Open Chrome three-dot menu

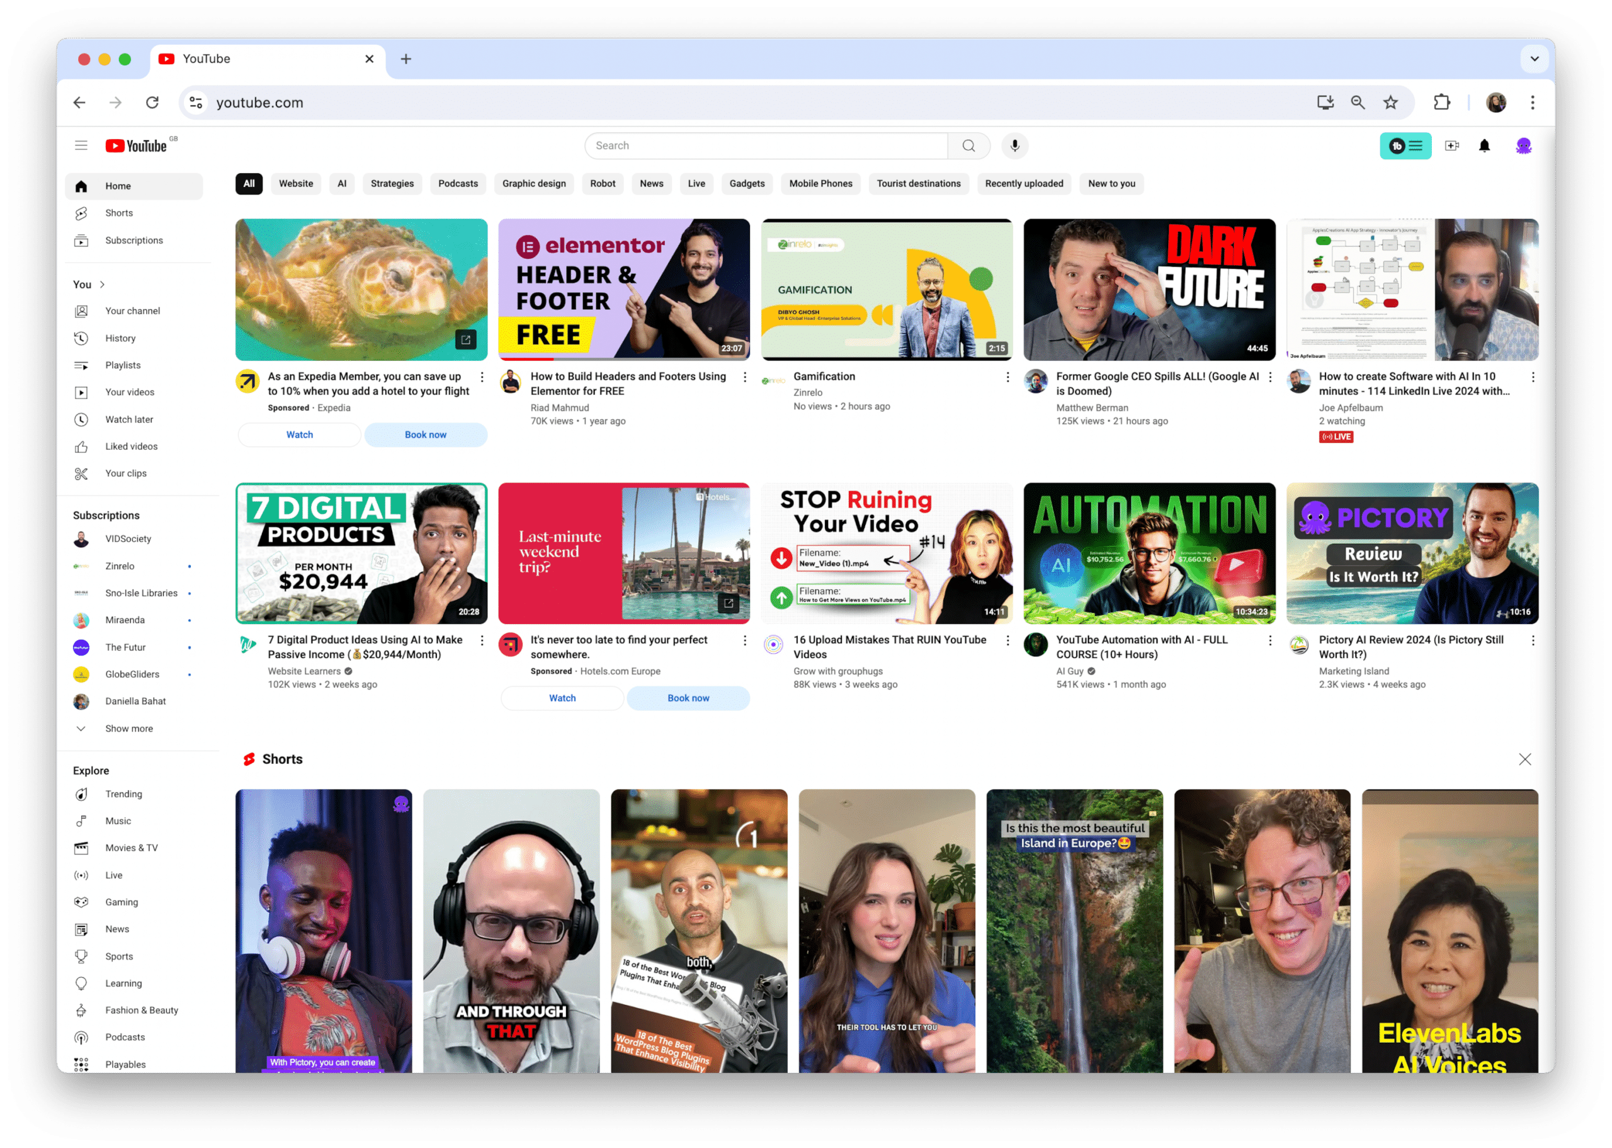click(x=1532, y=103)
